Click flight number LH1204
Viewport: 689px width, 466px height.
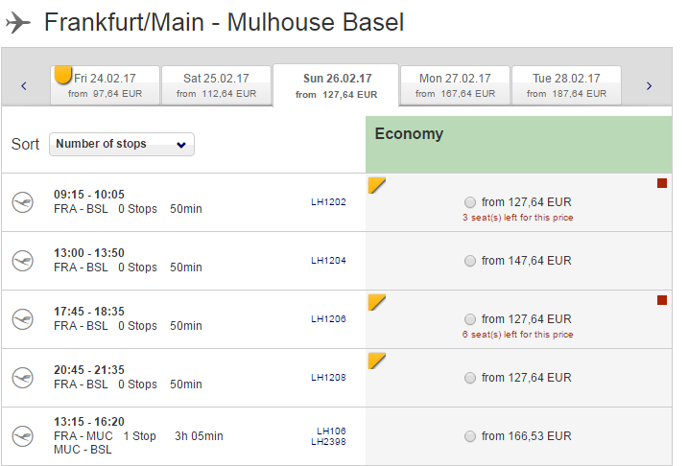point(328,261)
